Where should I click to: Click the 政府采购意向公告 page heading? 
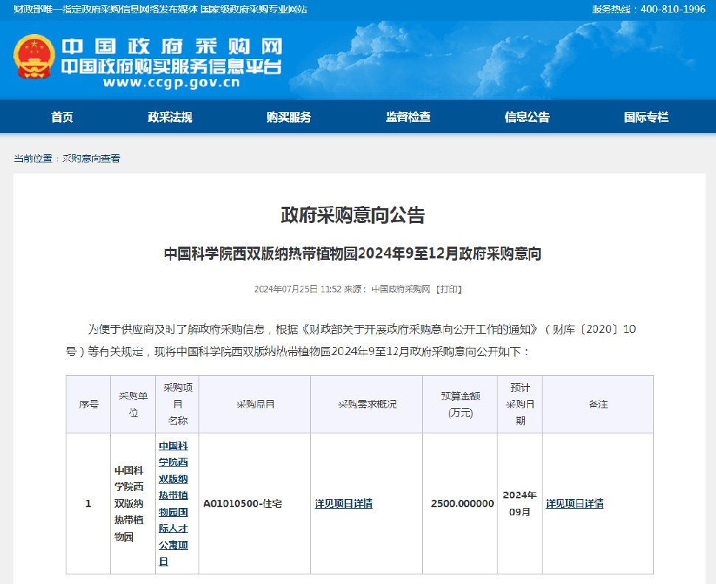click(x=353, y=216)
